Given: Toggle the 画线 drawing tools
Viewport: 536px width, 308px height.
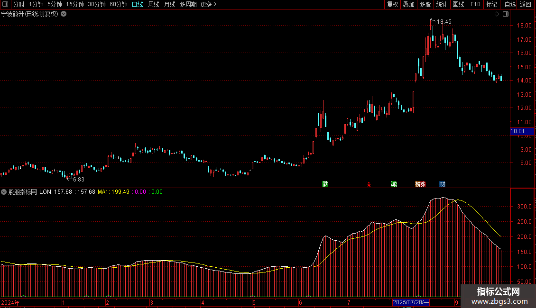Looking at the screenshot, I should [458, 4].
